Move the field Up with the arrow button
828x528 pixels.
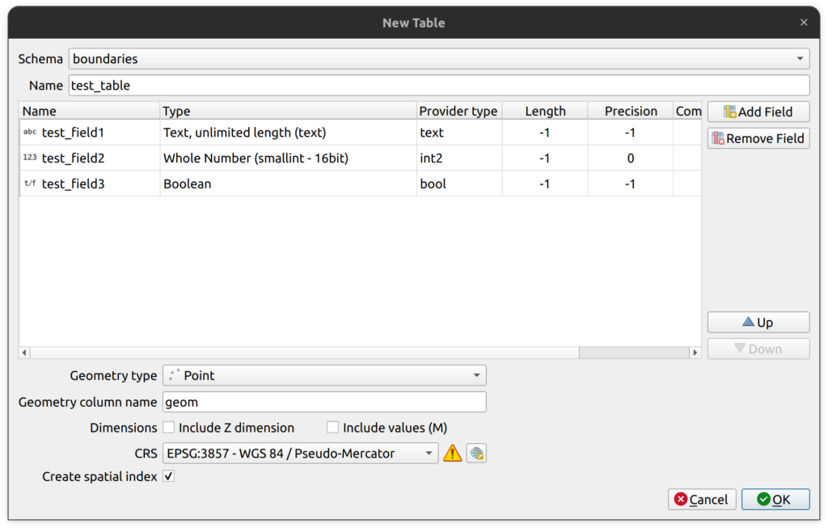758,323
